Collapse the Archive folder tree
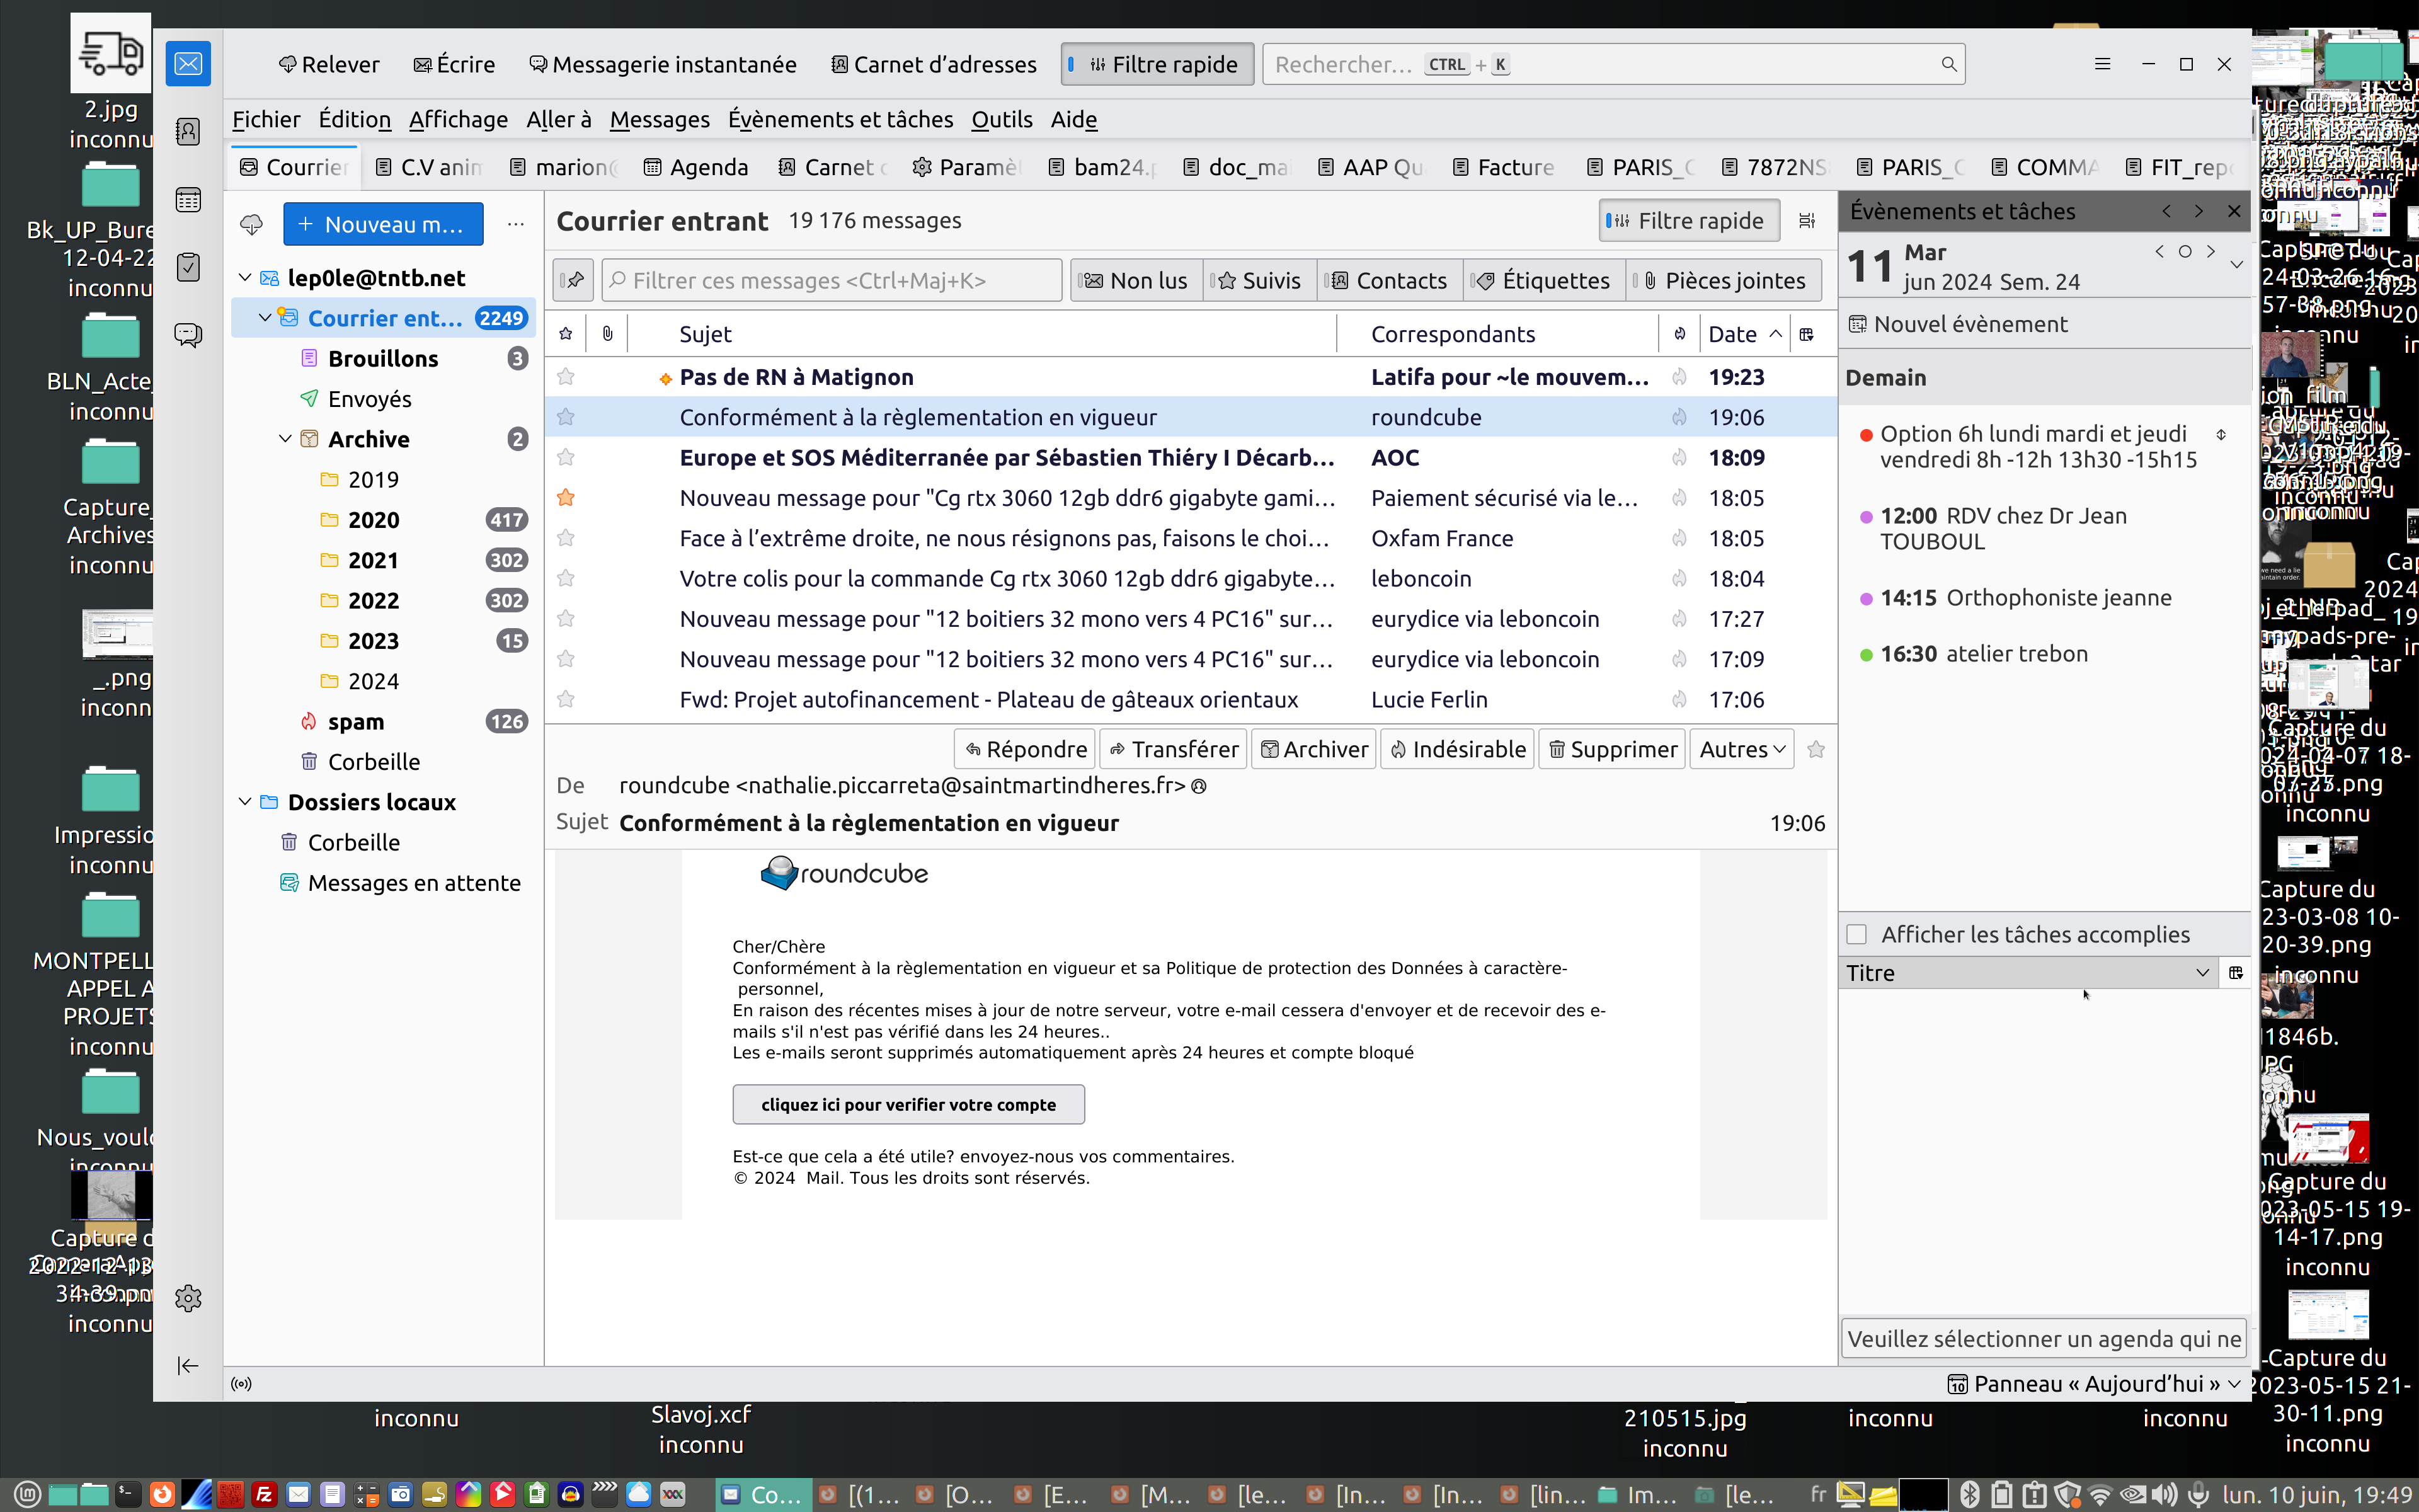2419x1512 pixels. point(285,439)
